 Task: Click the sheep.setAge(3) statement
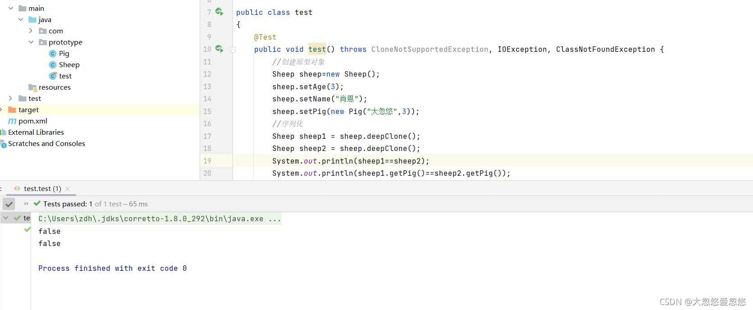(308, 87)
